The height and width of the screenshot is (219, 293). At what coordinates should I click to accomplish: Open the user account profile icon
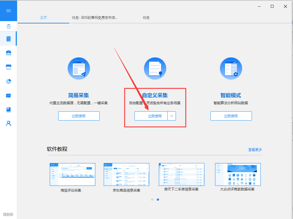[x=9, y=123]
